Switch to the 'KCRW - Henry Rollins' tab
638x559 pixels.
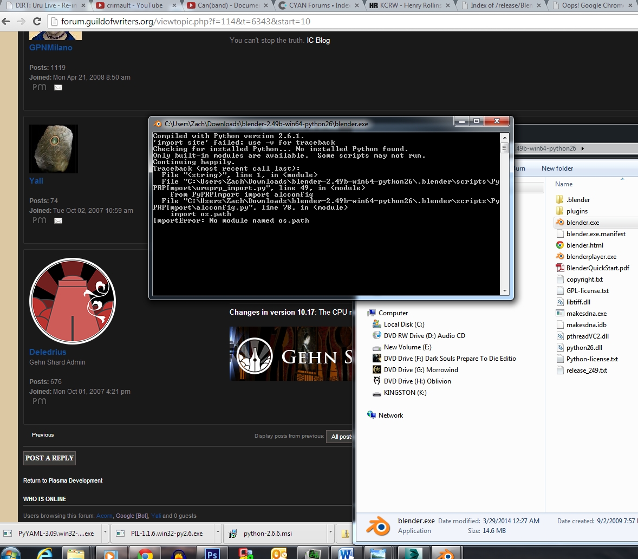pos(411,5)
